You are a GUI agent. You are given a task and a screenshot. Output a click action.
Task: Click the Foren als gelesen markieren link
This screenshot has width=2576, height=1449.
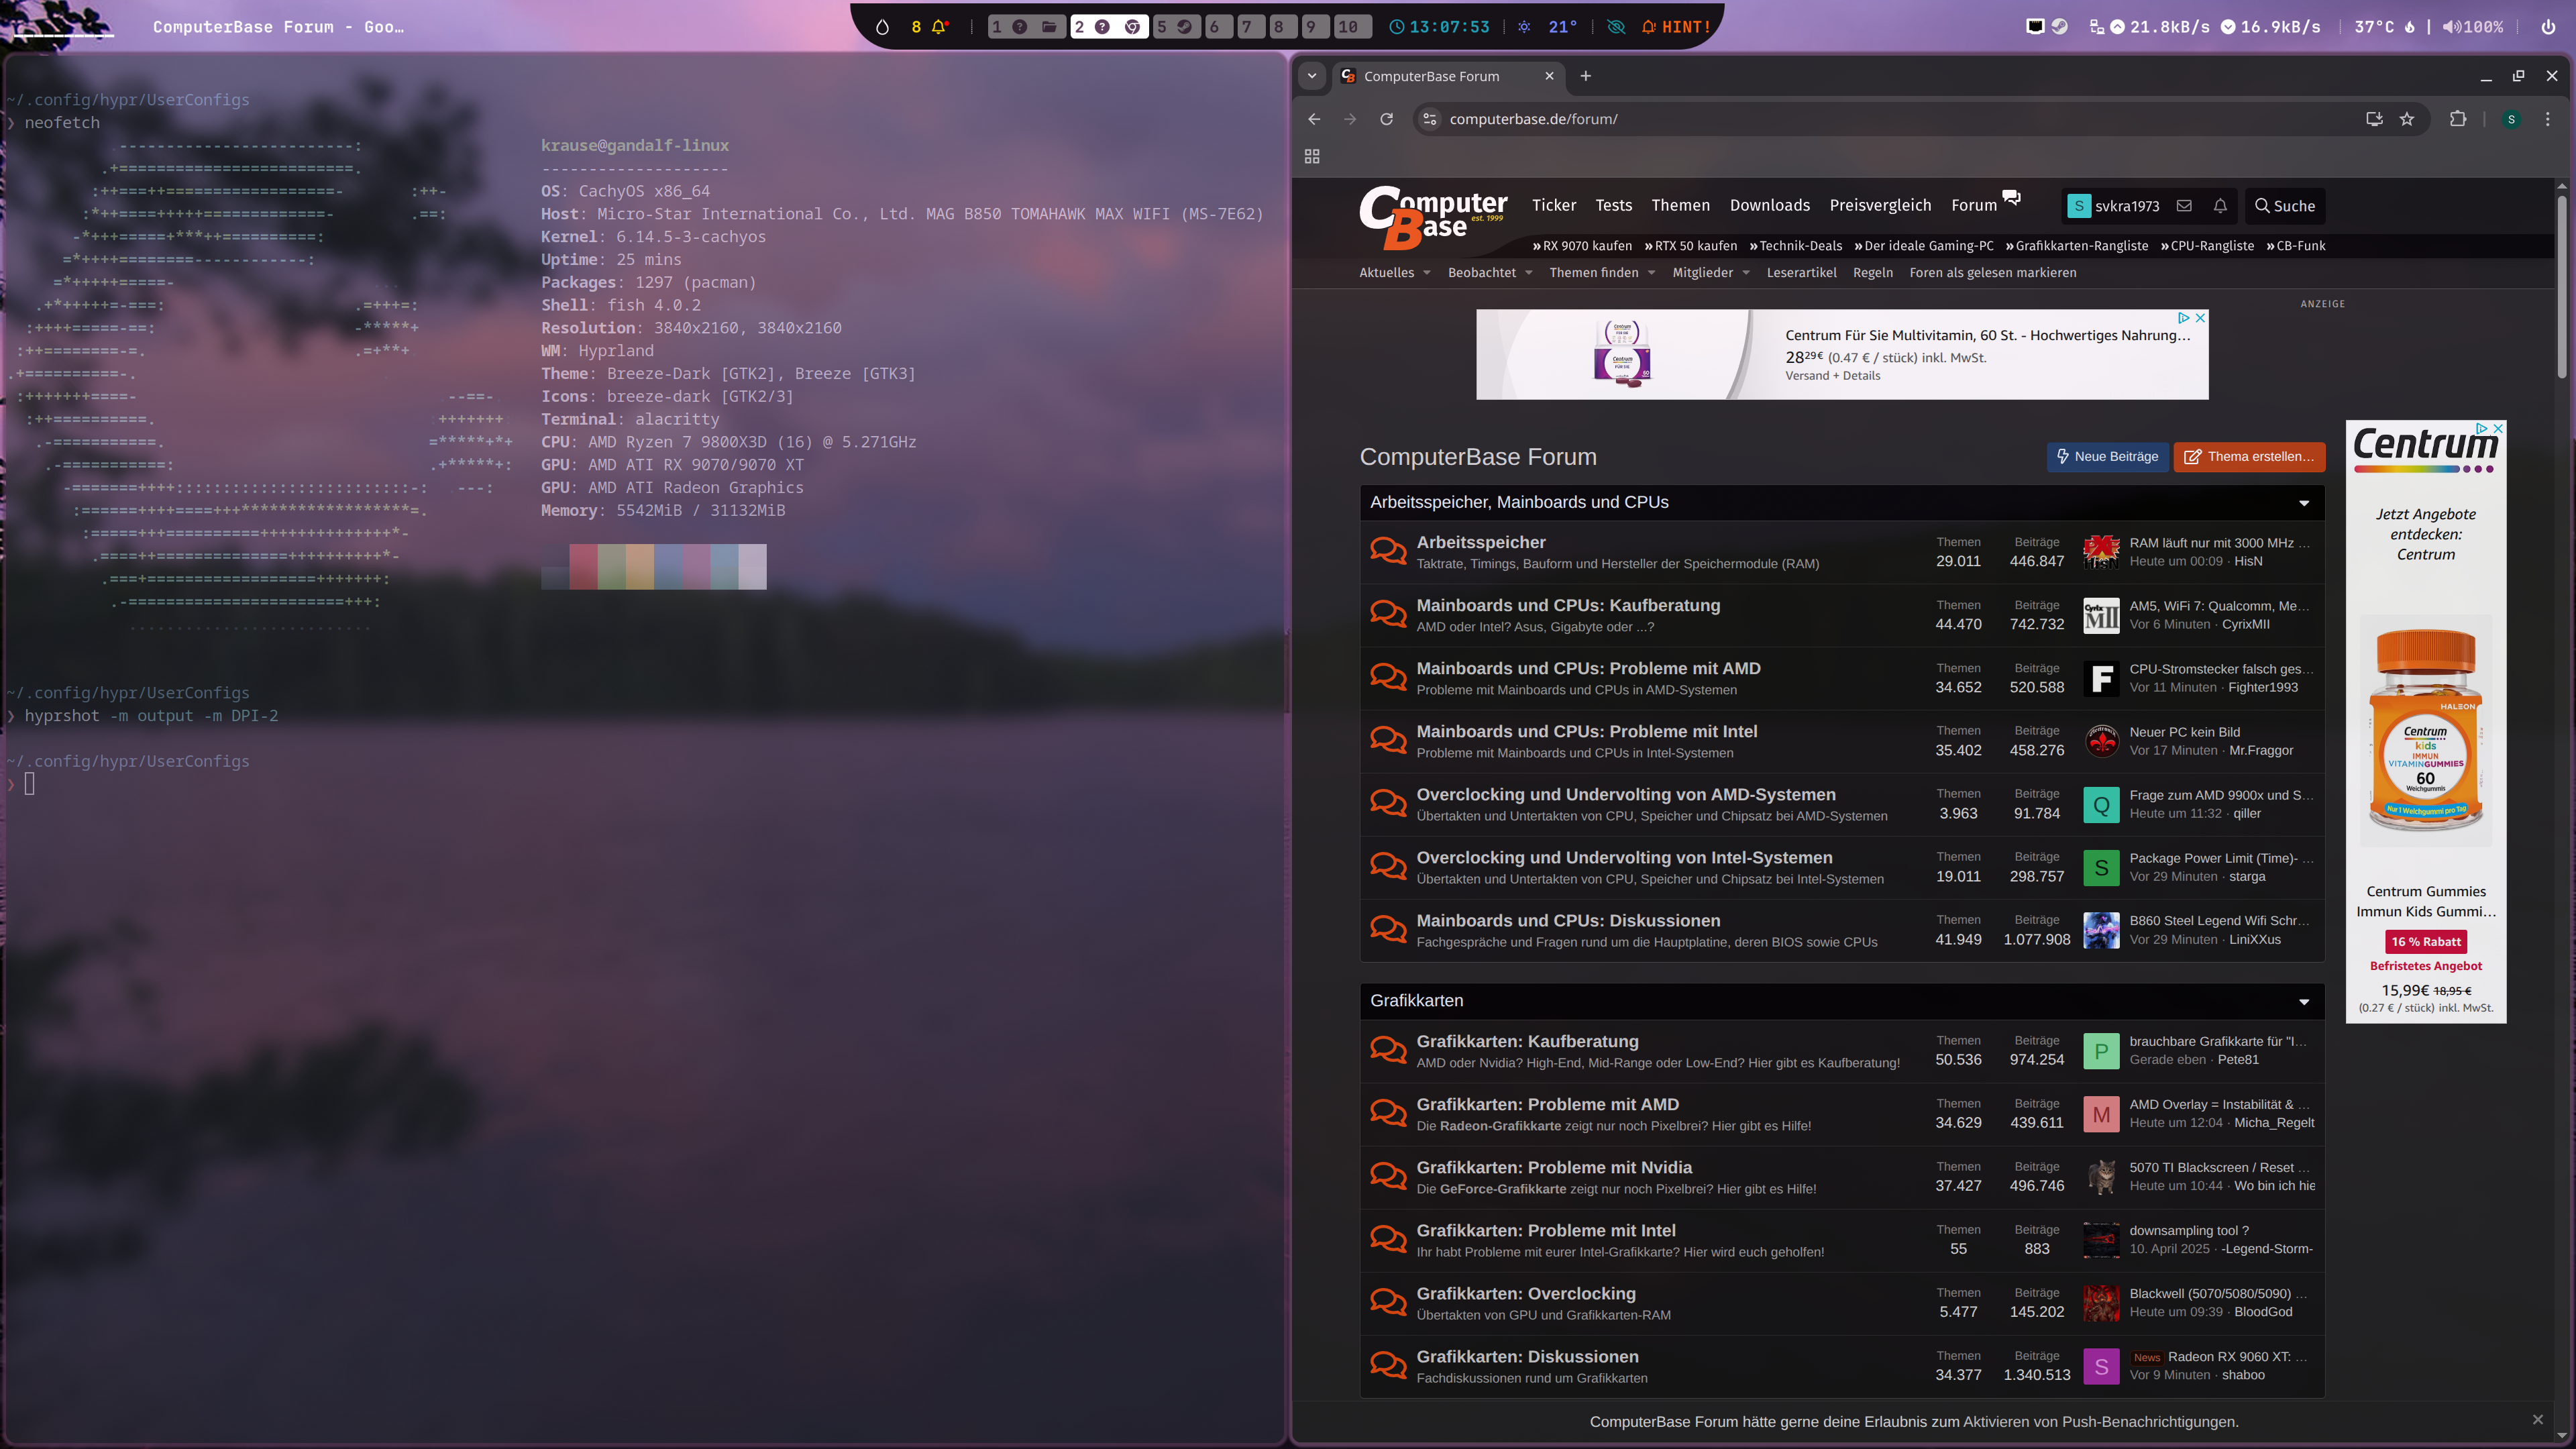click(x=1992, y=272)
